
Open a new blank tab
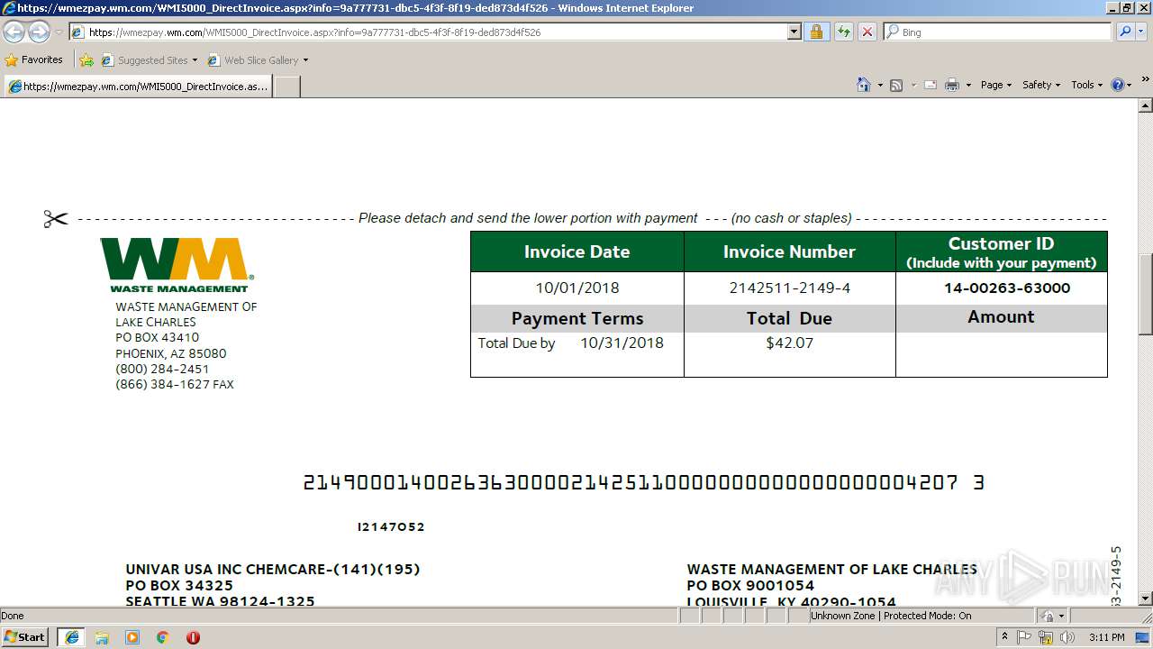(286, 87)
